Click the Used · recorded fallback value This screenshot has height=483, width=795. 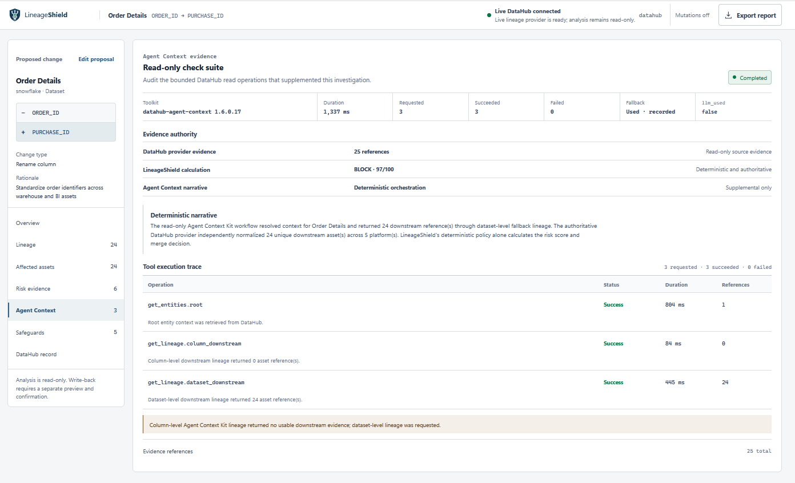coord(651,112)
